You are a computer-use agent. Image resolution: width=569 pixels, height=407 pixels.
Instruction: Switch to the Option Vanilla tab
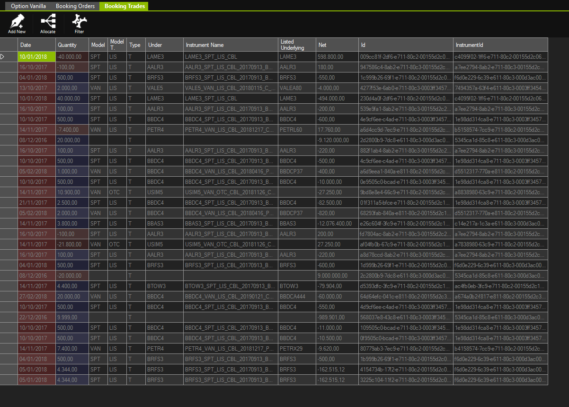pos(29,6)
